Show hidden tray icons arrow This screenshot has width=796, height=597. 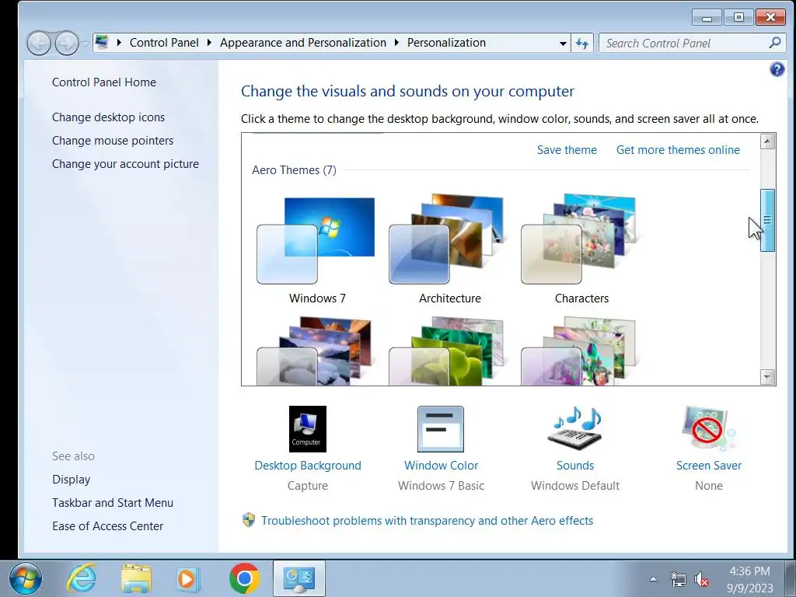point(653,578)
